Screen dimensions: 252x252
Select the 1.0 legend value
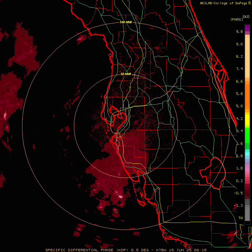tap(239, 168)
